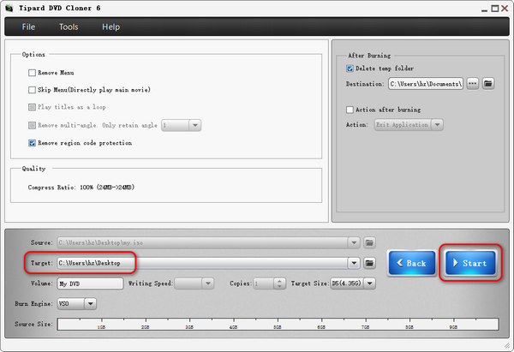
Task: Click the Target browse folder icon
Action: point(369,263)
